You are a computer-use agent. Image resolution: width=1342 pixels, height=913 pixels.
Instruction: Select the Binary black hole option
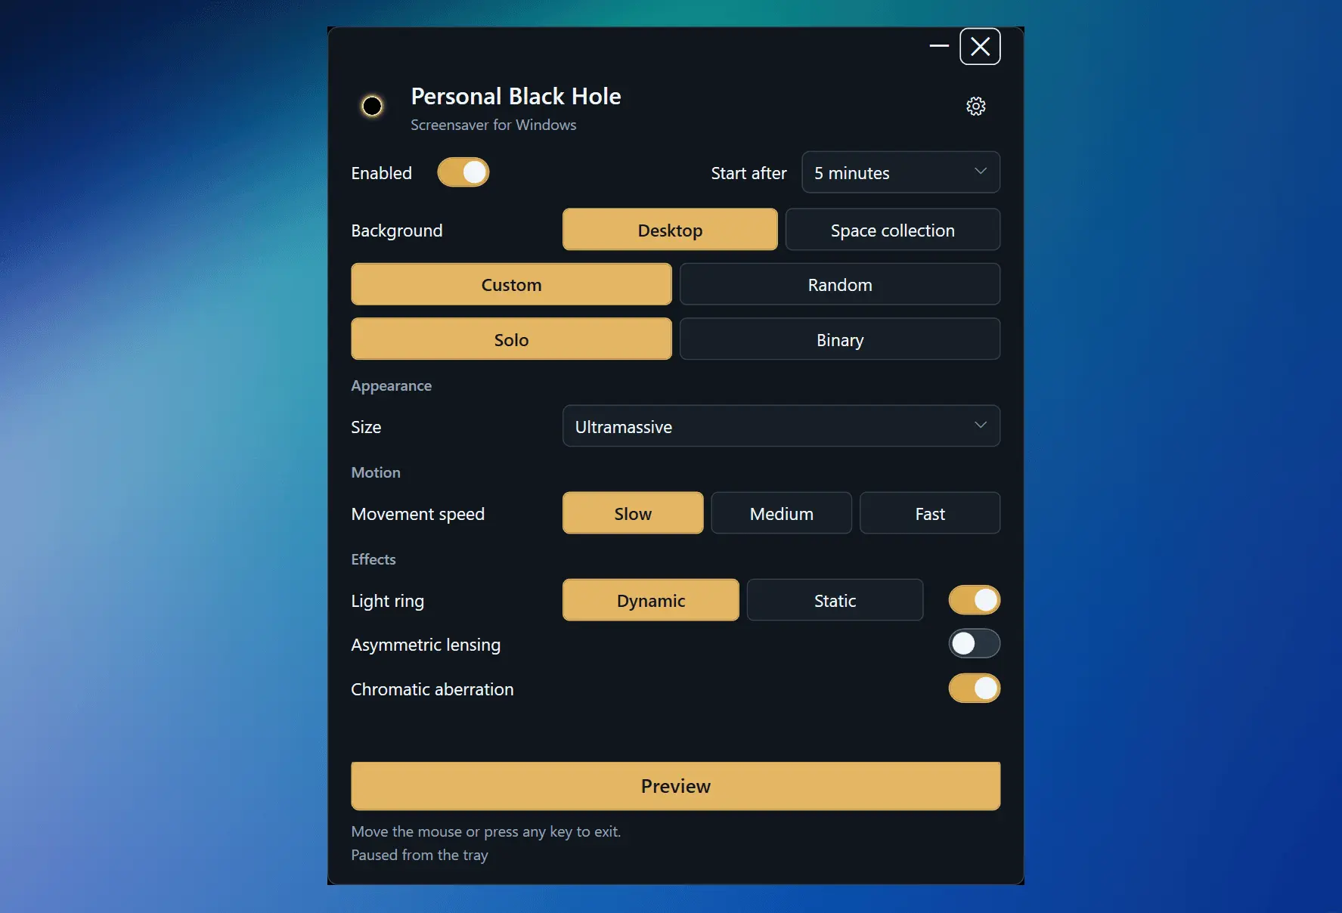[x=840, y=339]
